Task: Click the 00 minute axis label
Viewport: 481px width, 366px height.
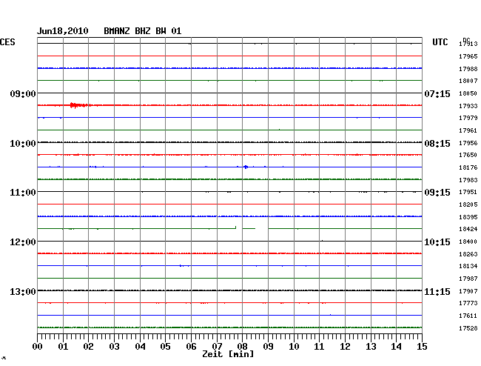Action: [38, 347]
